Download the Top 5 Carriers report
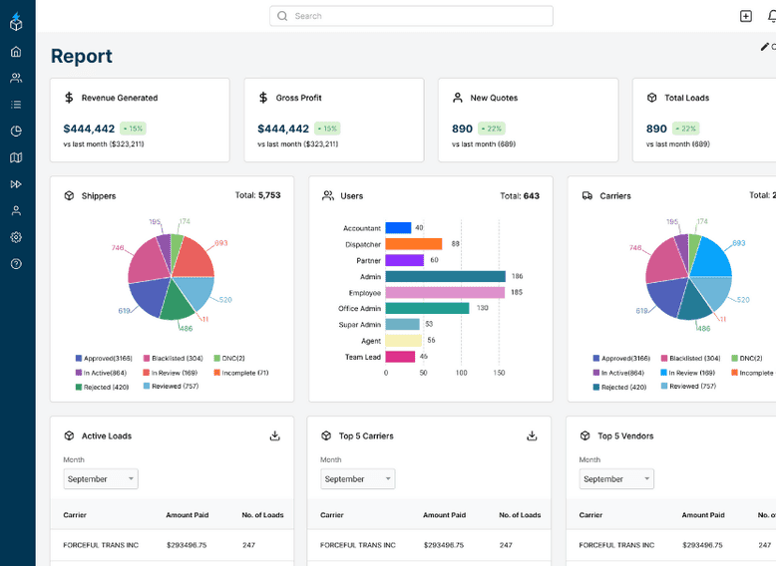The image size is (776, 566). click(x=532, y=435)
